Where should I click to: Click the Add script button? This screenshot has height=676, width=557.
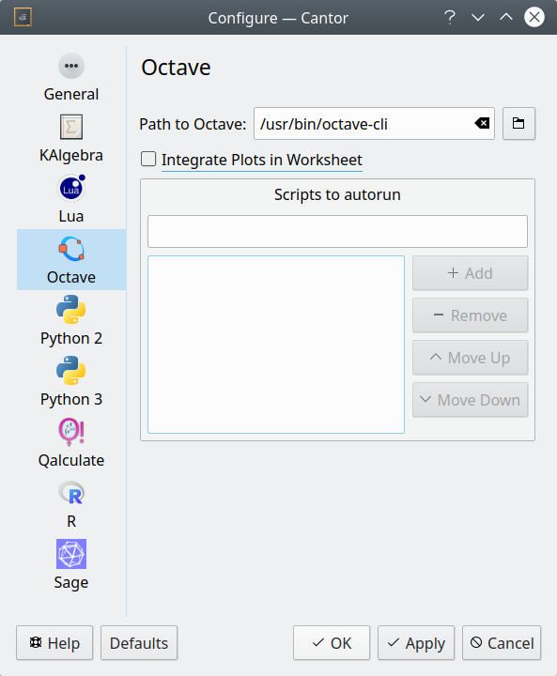coord(470,273)
